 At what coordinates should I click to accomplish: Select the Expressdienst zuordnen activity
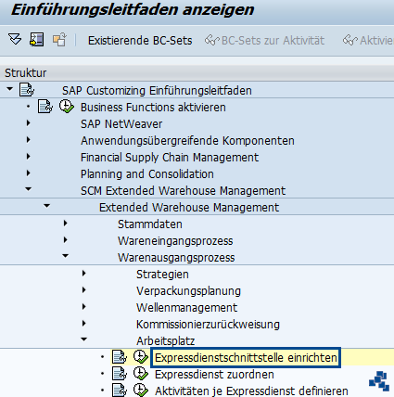click(x=214, y=375)
